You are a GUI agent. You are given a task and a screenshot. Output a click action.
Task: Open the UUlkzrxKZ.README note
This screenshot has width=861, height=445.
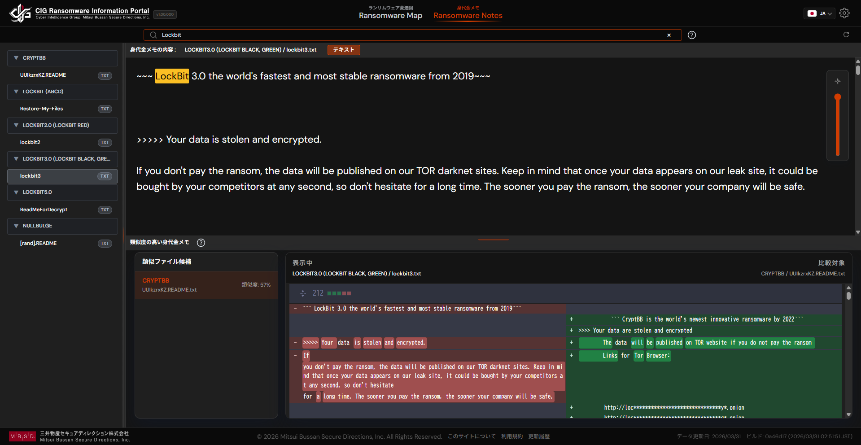click(x=62, y=75)
